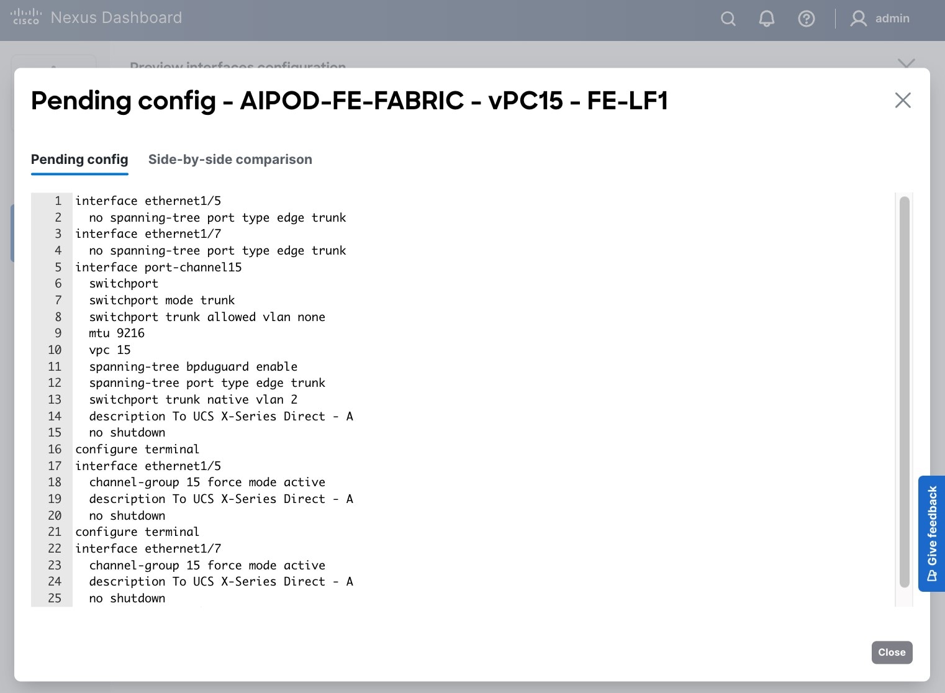Open the search icon in header
The image size is (945, 693).
728,19
